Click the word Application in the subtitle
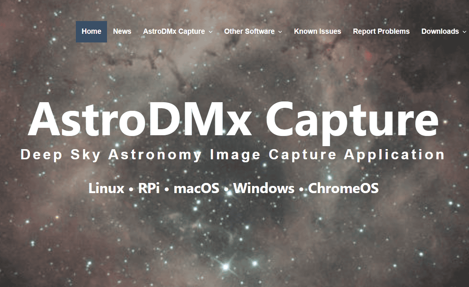 click(x=394, y=154)
